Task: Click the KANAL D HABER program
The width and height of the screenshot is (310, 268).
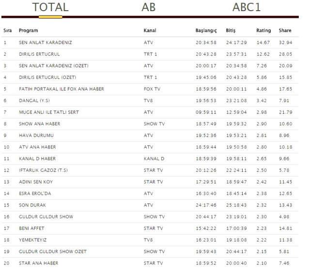Action: (x=37, y=159)
